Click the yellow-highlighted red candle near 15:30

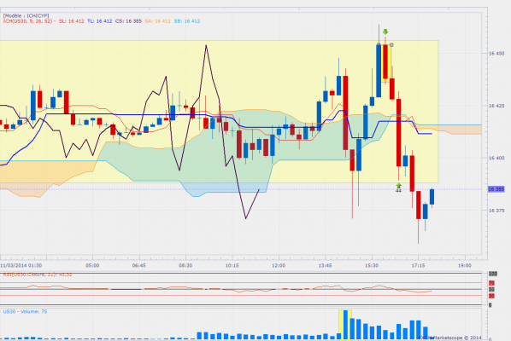point(385,61)
